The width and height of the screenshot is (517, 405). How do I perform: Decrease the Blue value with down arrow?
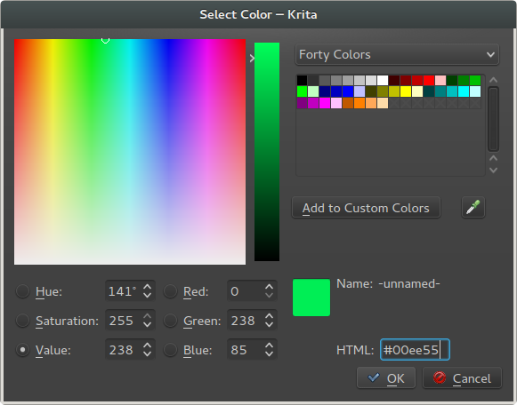point(269,354)
